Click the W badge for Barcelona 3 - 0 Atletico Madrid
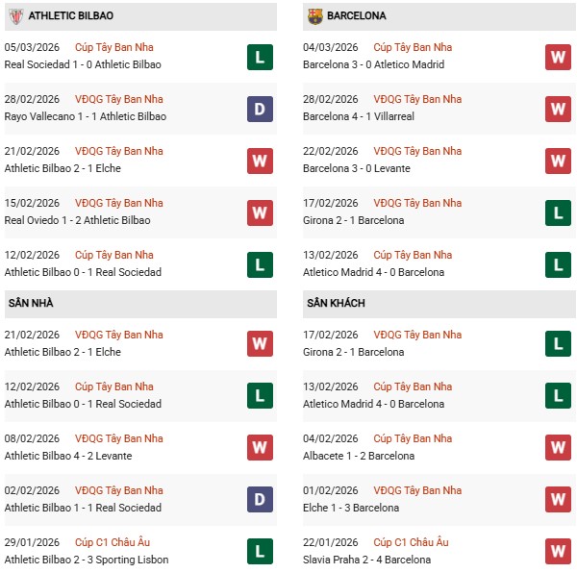The width and height of the screenshot is (577, 573). pyautogui.click(x=559, y=57)
